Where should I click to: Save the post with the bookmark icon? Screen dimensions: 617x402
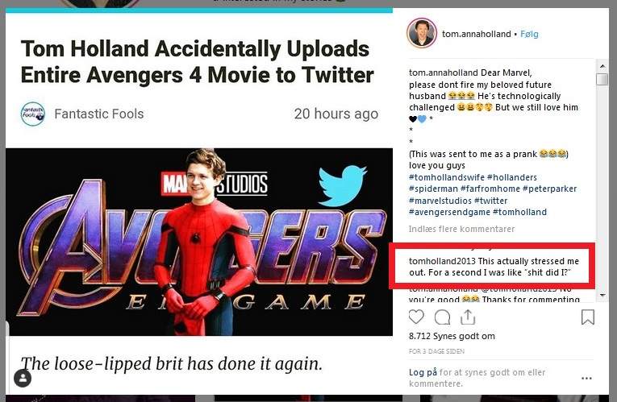point(588,317)
